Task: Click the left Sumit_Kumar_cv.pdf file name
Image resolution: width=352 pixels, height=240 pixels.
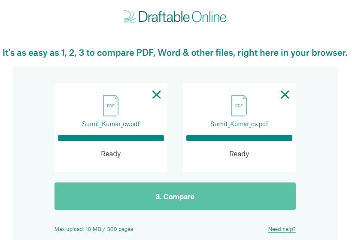Action: point(111,124)
